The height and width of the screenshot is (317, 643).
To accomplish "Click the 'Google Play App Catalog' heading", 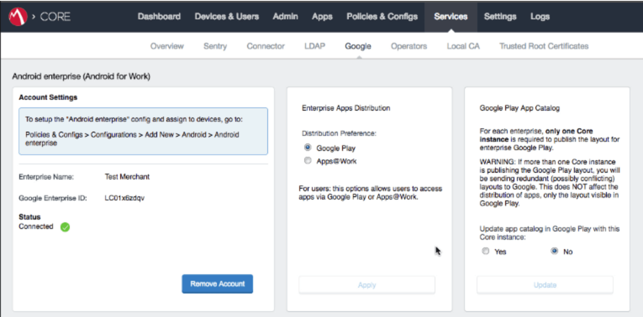I will tap(520, 108).
